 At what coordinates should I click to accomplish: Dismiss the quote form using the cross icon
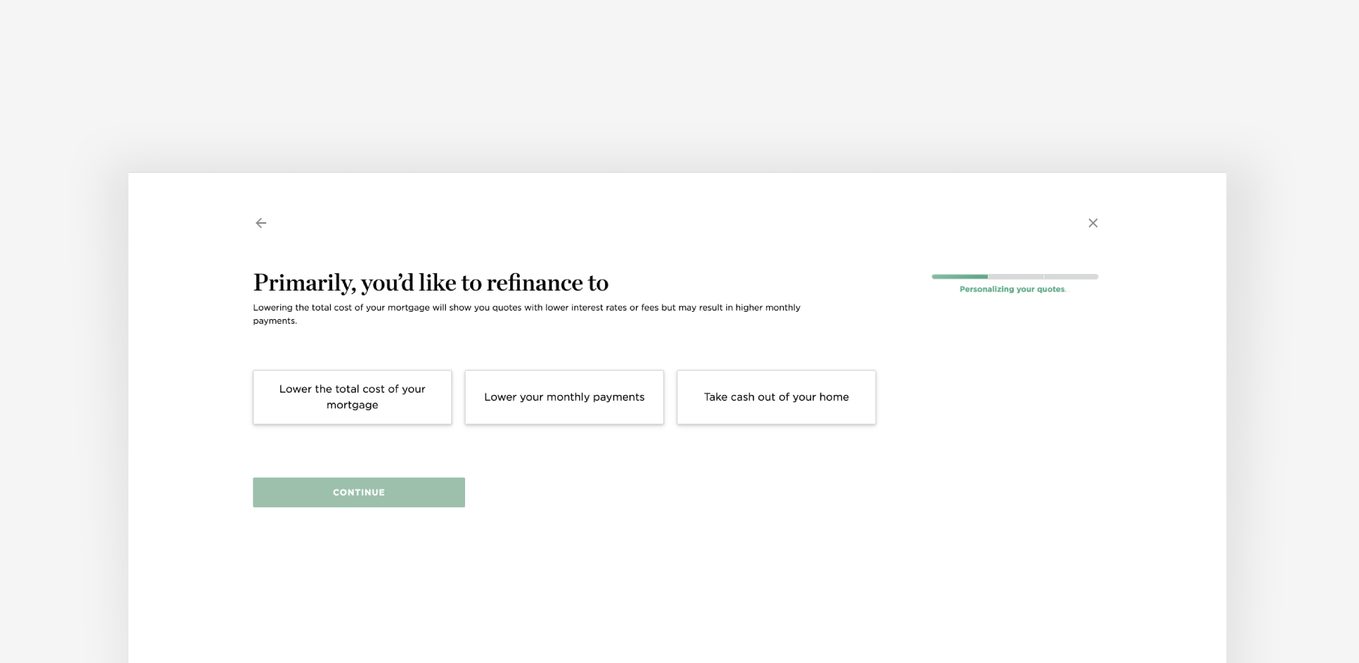tap(1093, 223)
